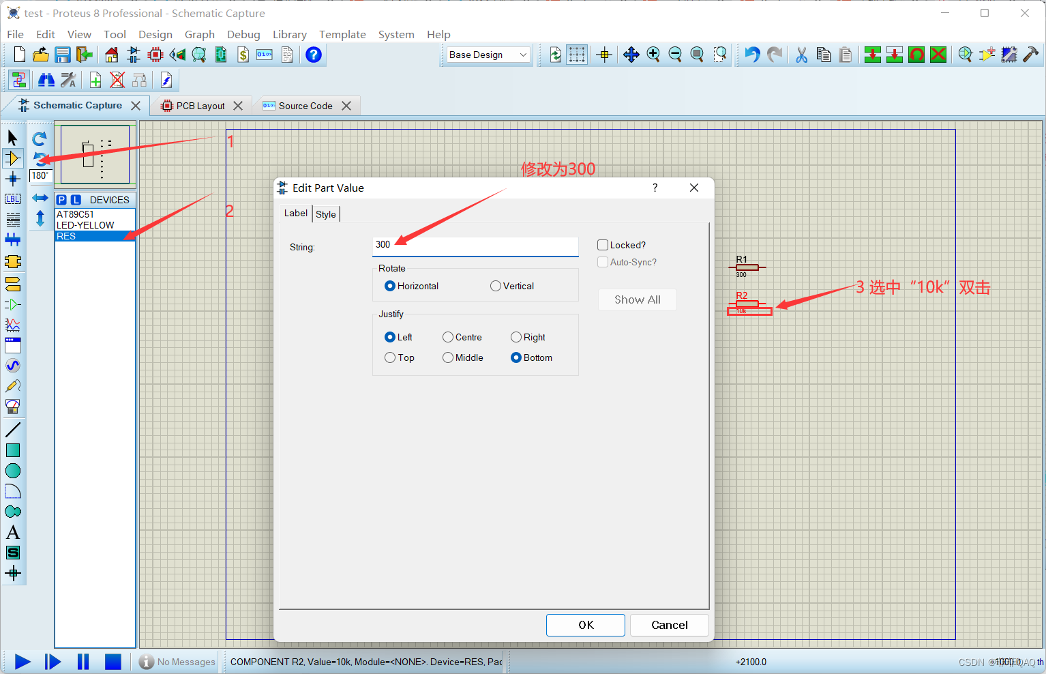Pause the simulation

coord(83,662)
